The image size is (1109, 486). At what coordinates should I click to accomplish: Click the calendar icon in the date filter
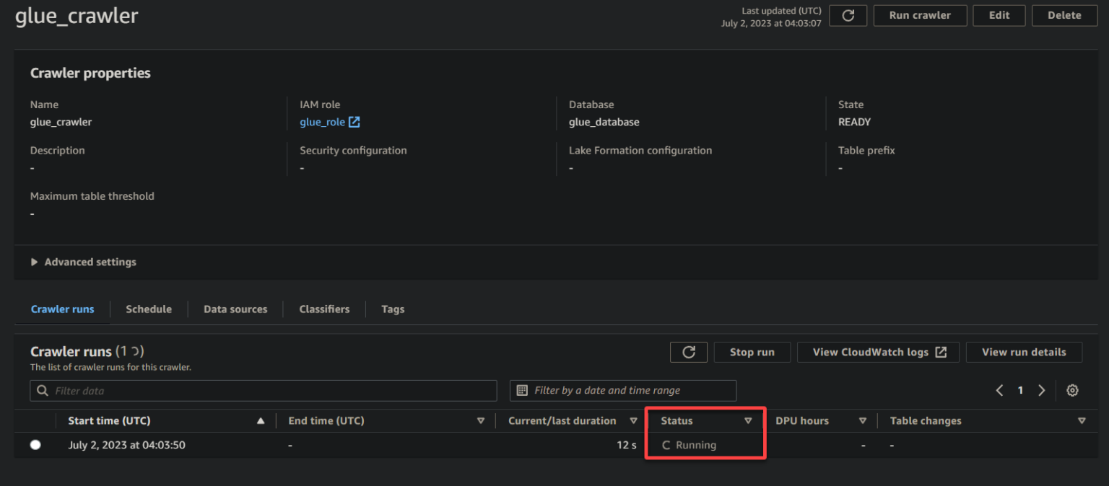click(521, 390)
